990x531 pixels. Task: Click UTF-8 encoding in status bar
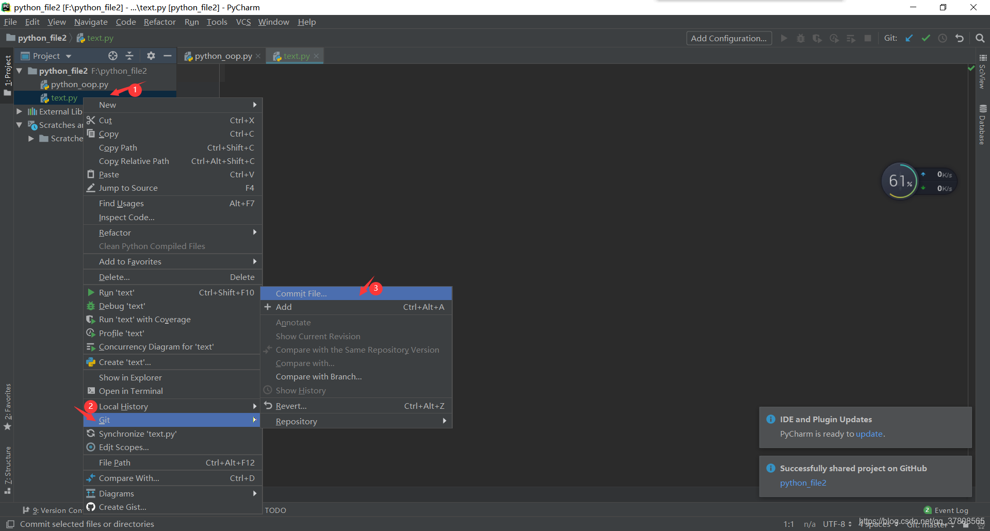(x=837, y=524)
